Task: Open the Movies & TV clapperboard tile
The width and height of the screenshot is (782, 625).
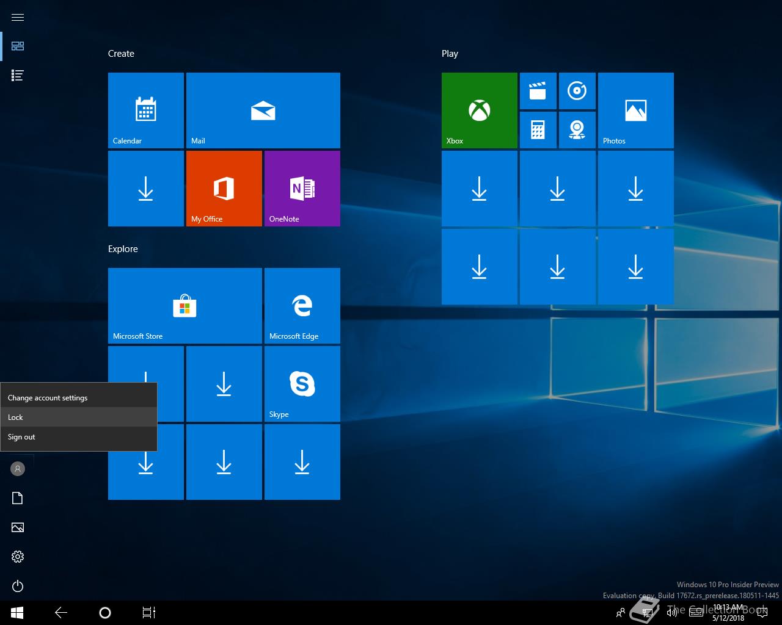Action: 538,91
